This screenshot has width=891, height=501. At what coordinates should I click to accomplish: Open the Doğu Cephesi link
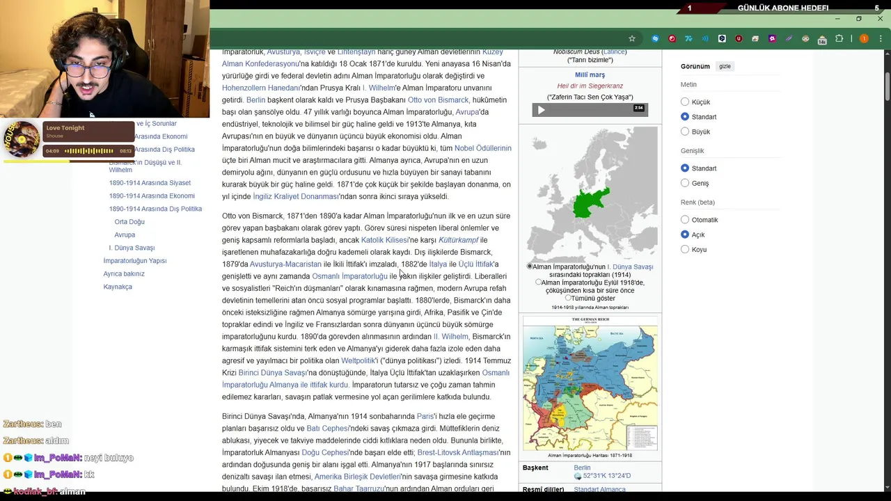(x=324, y=452)
